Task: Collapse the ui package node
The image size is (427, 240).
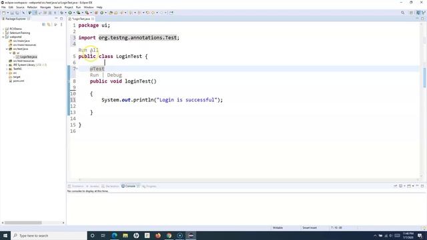Action: (x=11, y=53)
